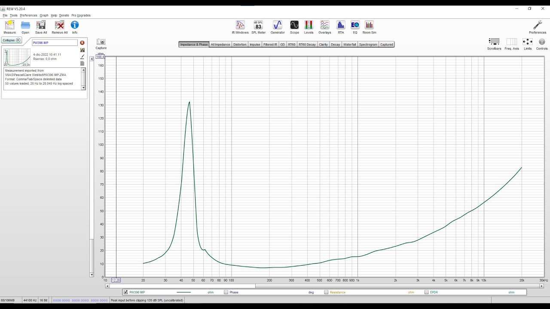Switch to the GD tab
Viewport: 550px width, 309px height.
pos(282,45)
